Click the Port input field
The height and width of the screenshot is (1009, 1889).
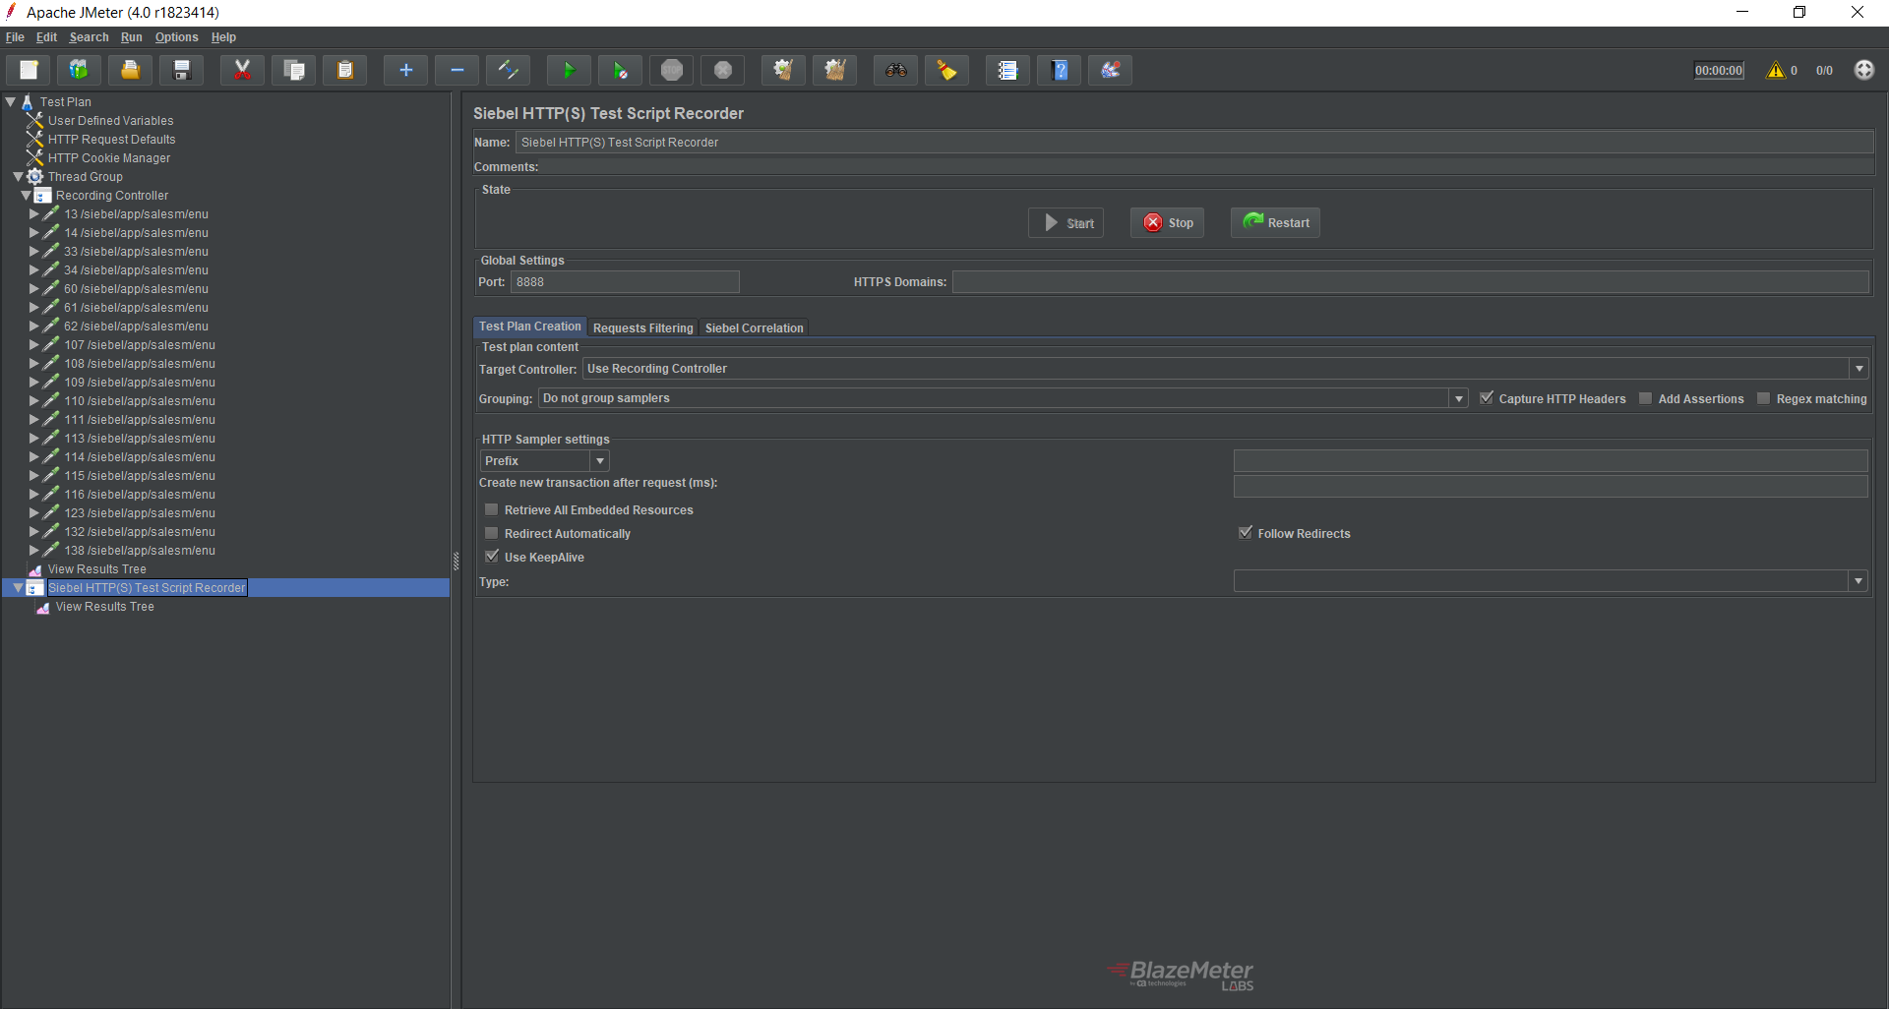pos(625,282)
